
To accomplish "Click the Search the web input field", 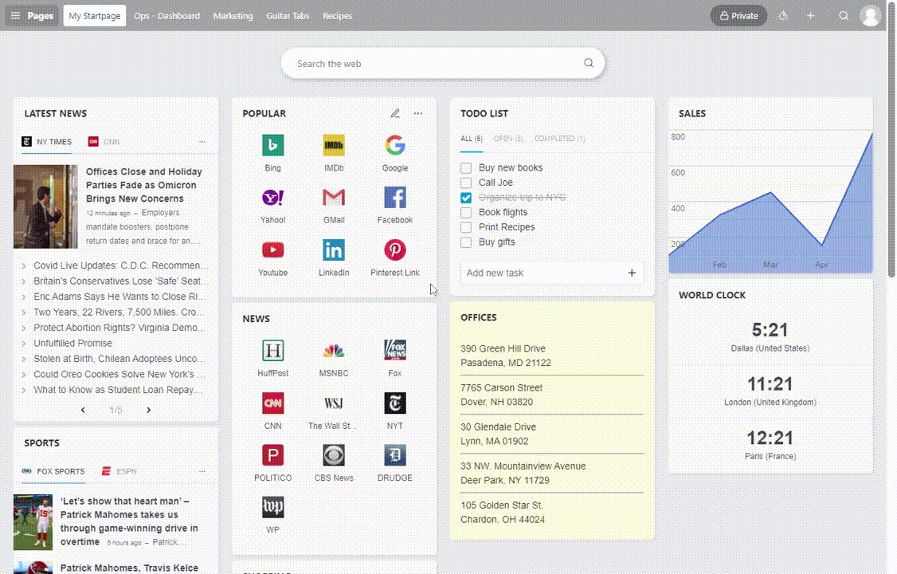I will click(443, 63).
